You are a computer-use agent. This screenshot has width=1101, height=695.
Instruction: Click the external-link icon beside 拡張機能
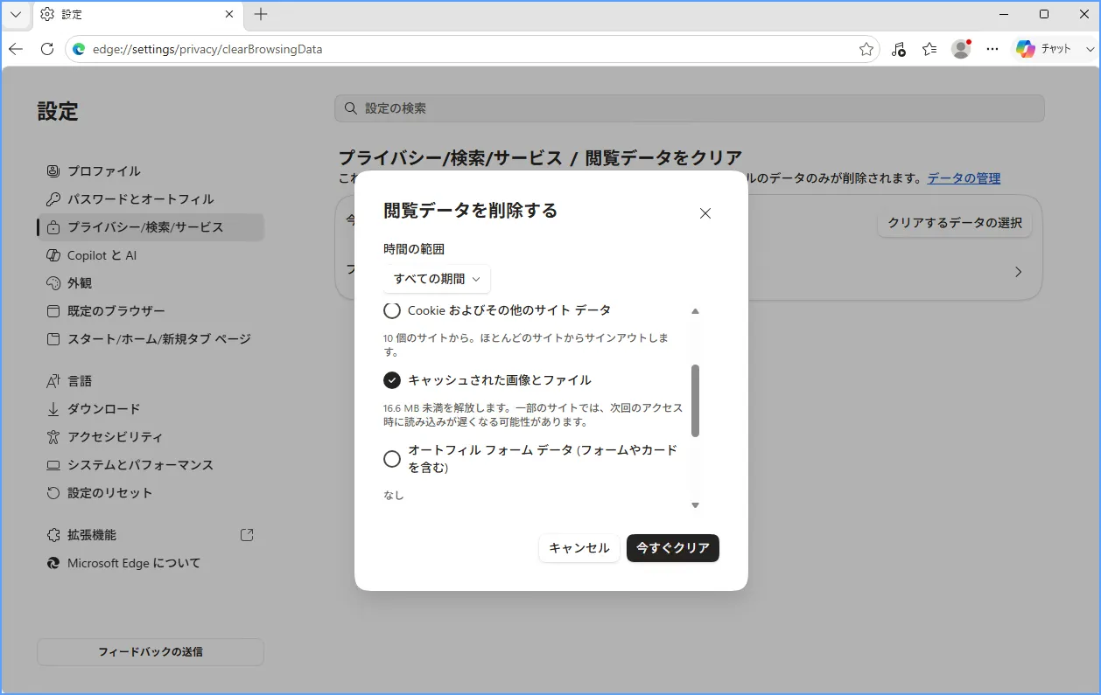pyautogui.click(x=247, y=534)
